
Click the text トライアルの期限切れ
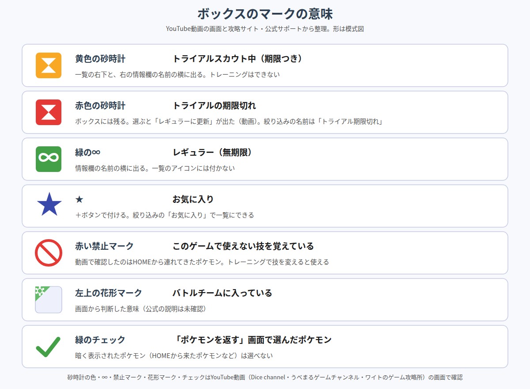[x=214, y=106]
